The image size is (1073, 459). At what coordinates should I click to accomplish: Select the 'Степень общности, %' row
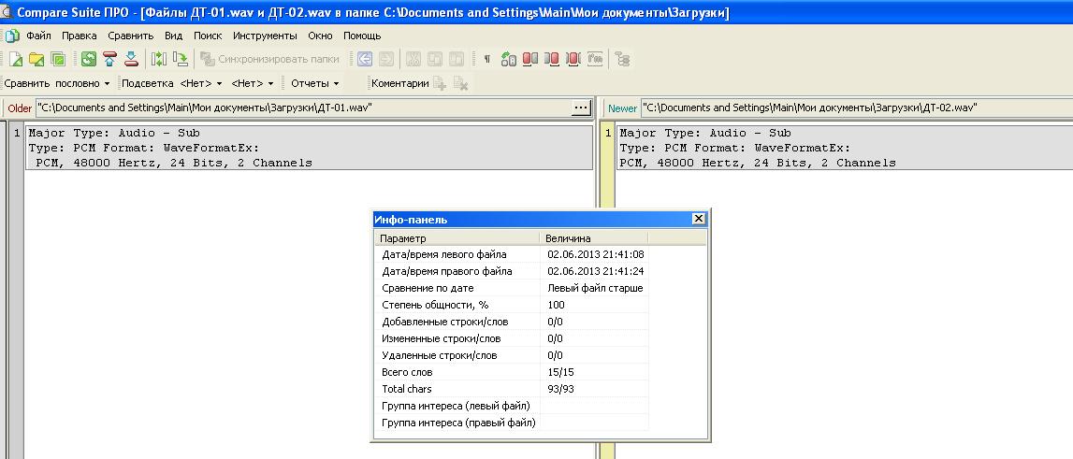tap(435, 305)
